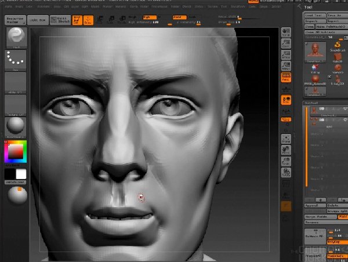Select the SimpleBrush tool icon
The width and height of the screenshot is (348, 262).
click(338, 46)
